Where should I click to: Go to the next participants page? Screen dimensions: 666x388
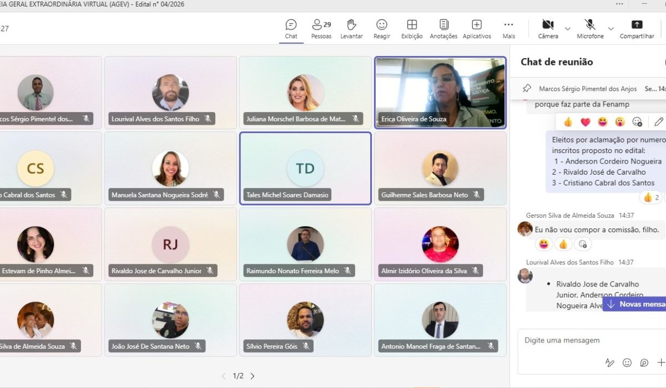click(253, 376)
